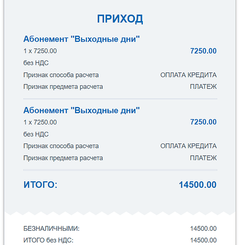Click second ОПЛАТА КРЕДИТА value
This screenshot has height=245, width=245.
pos(189,146)
